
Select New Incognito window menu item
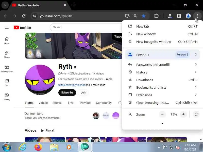[162, 42]
